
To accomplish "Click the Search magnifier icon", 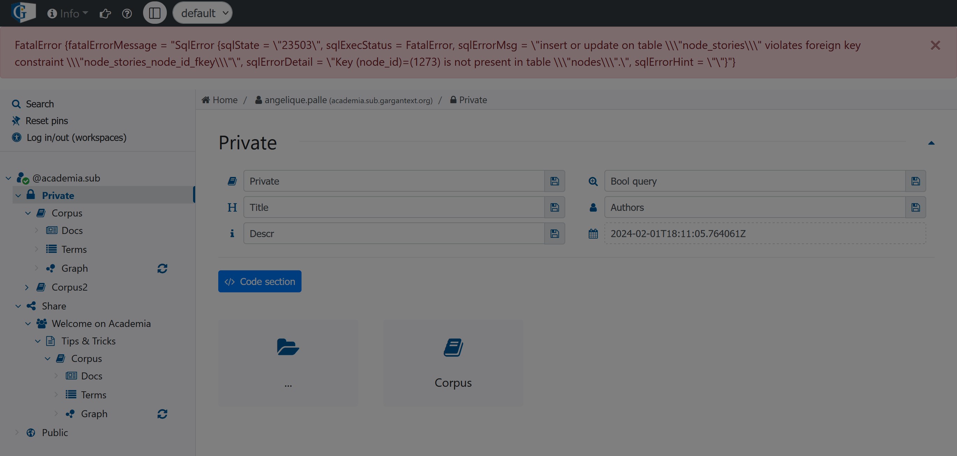I will coord(16,104).
